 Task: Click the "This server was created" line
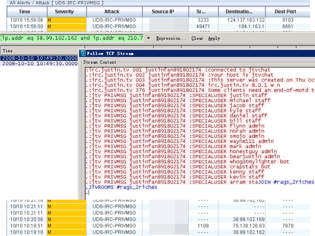click(200, 80)
